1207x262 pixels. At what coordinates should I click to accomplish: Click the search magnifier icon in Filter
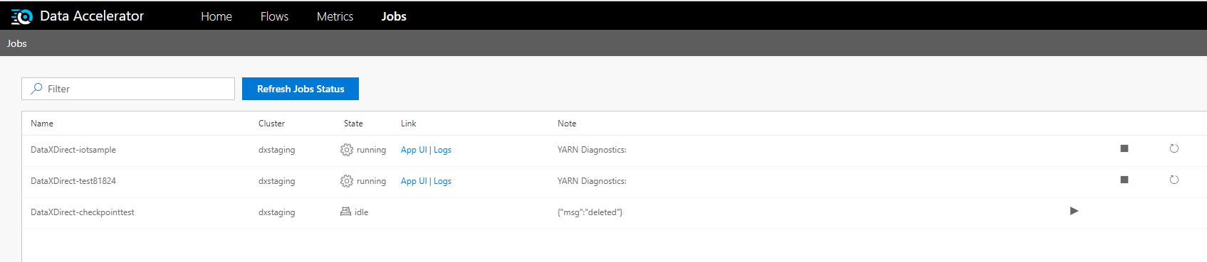36,89
